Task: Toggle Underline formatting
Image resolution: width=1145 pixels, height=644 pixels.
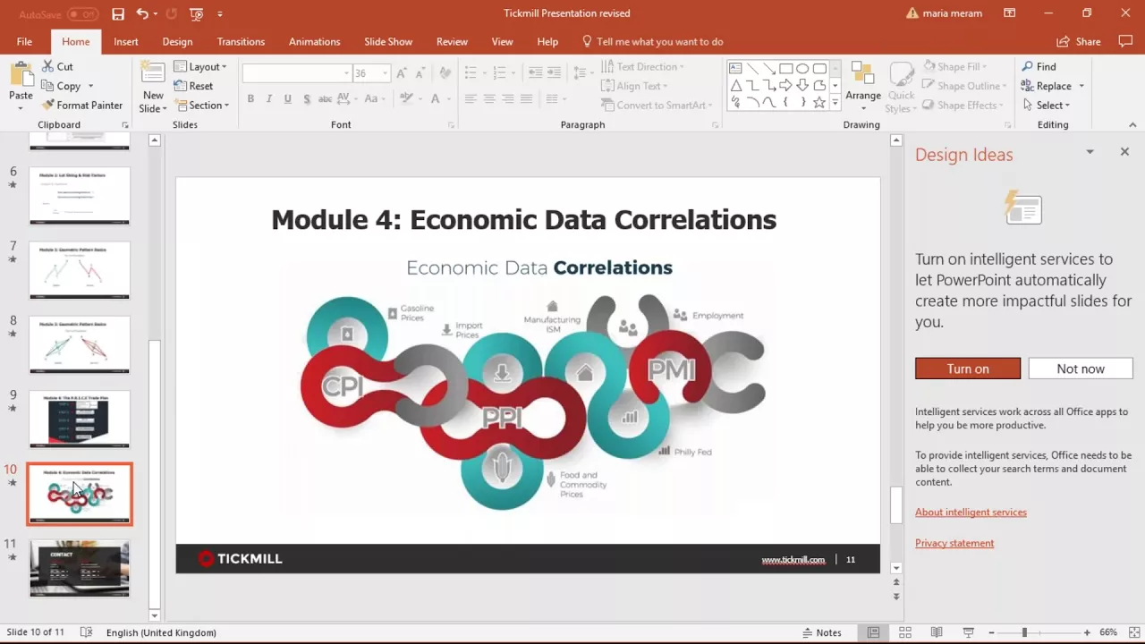Action: pos(287,98)
